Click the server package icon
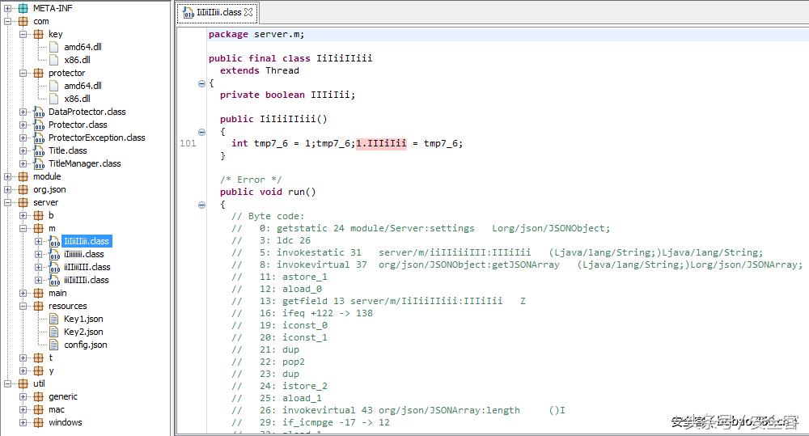This screenshot has width=809, height=436. (x=23, y=202)
